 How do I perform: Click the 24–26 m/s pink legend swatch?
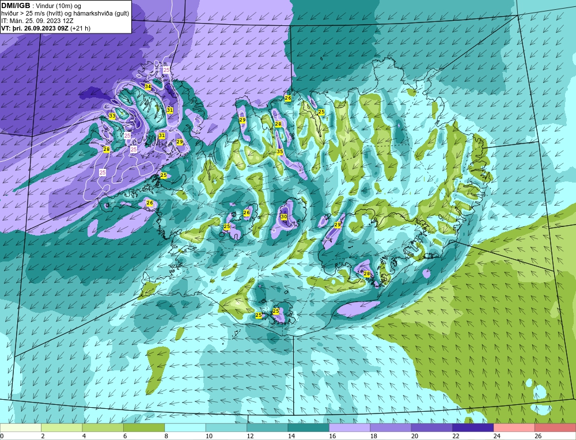[x=514, y=427]
